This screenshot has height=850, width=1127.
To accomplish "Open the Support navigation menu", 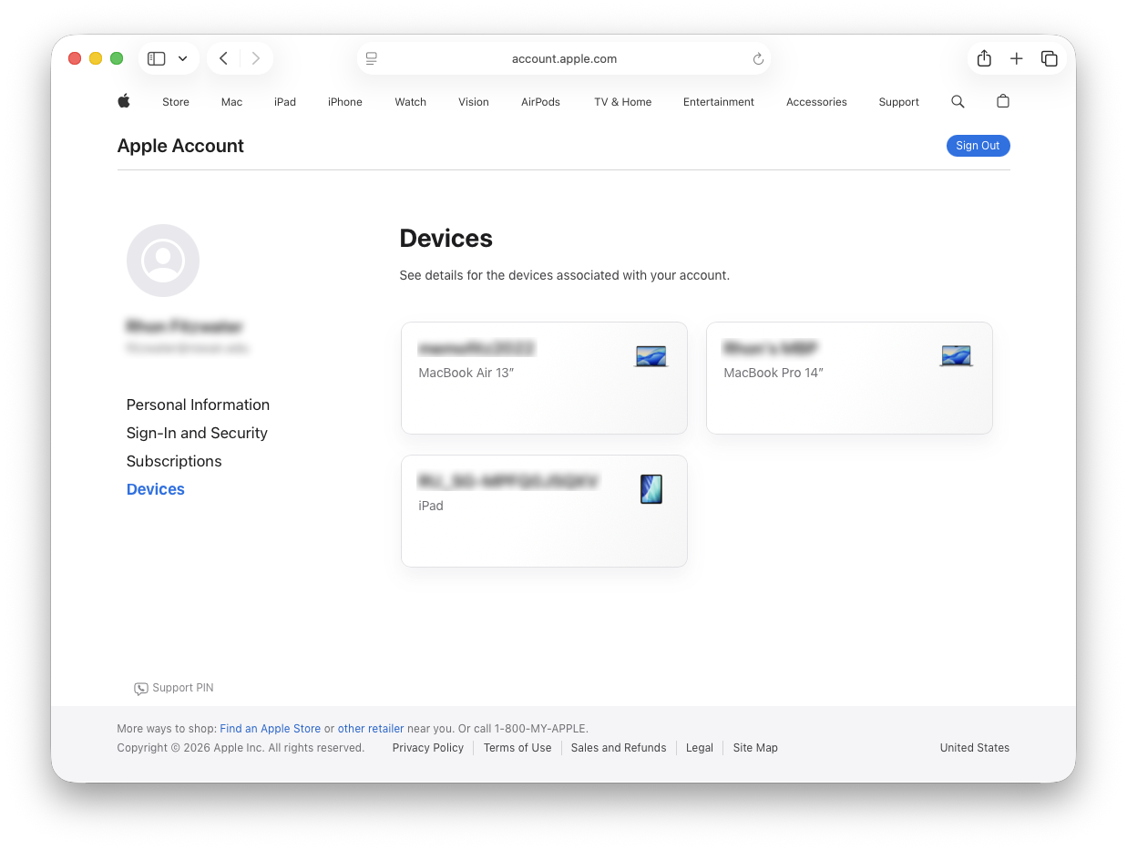I will 899,102.
